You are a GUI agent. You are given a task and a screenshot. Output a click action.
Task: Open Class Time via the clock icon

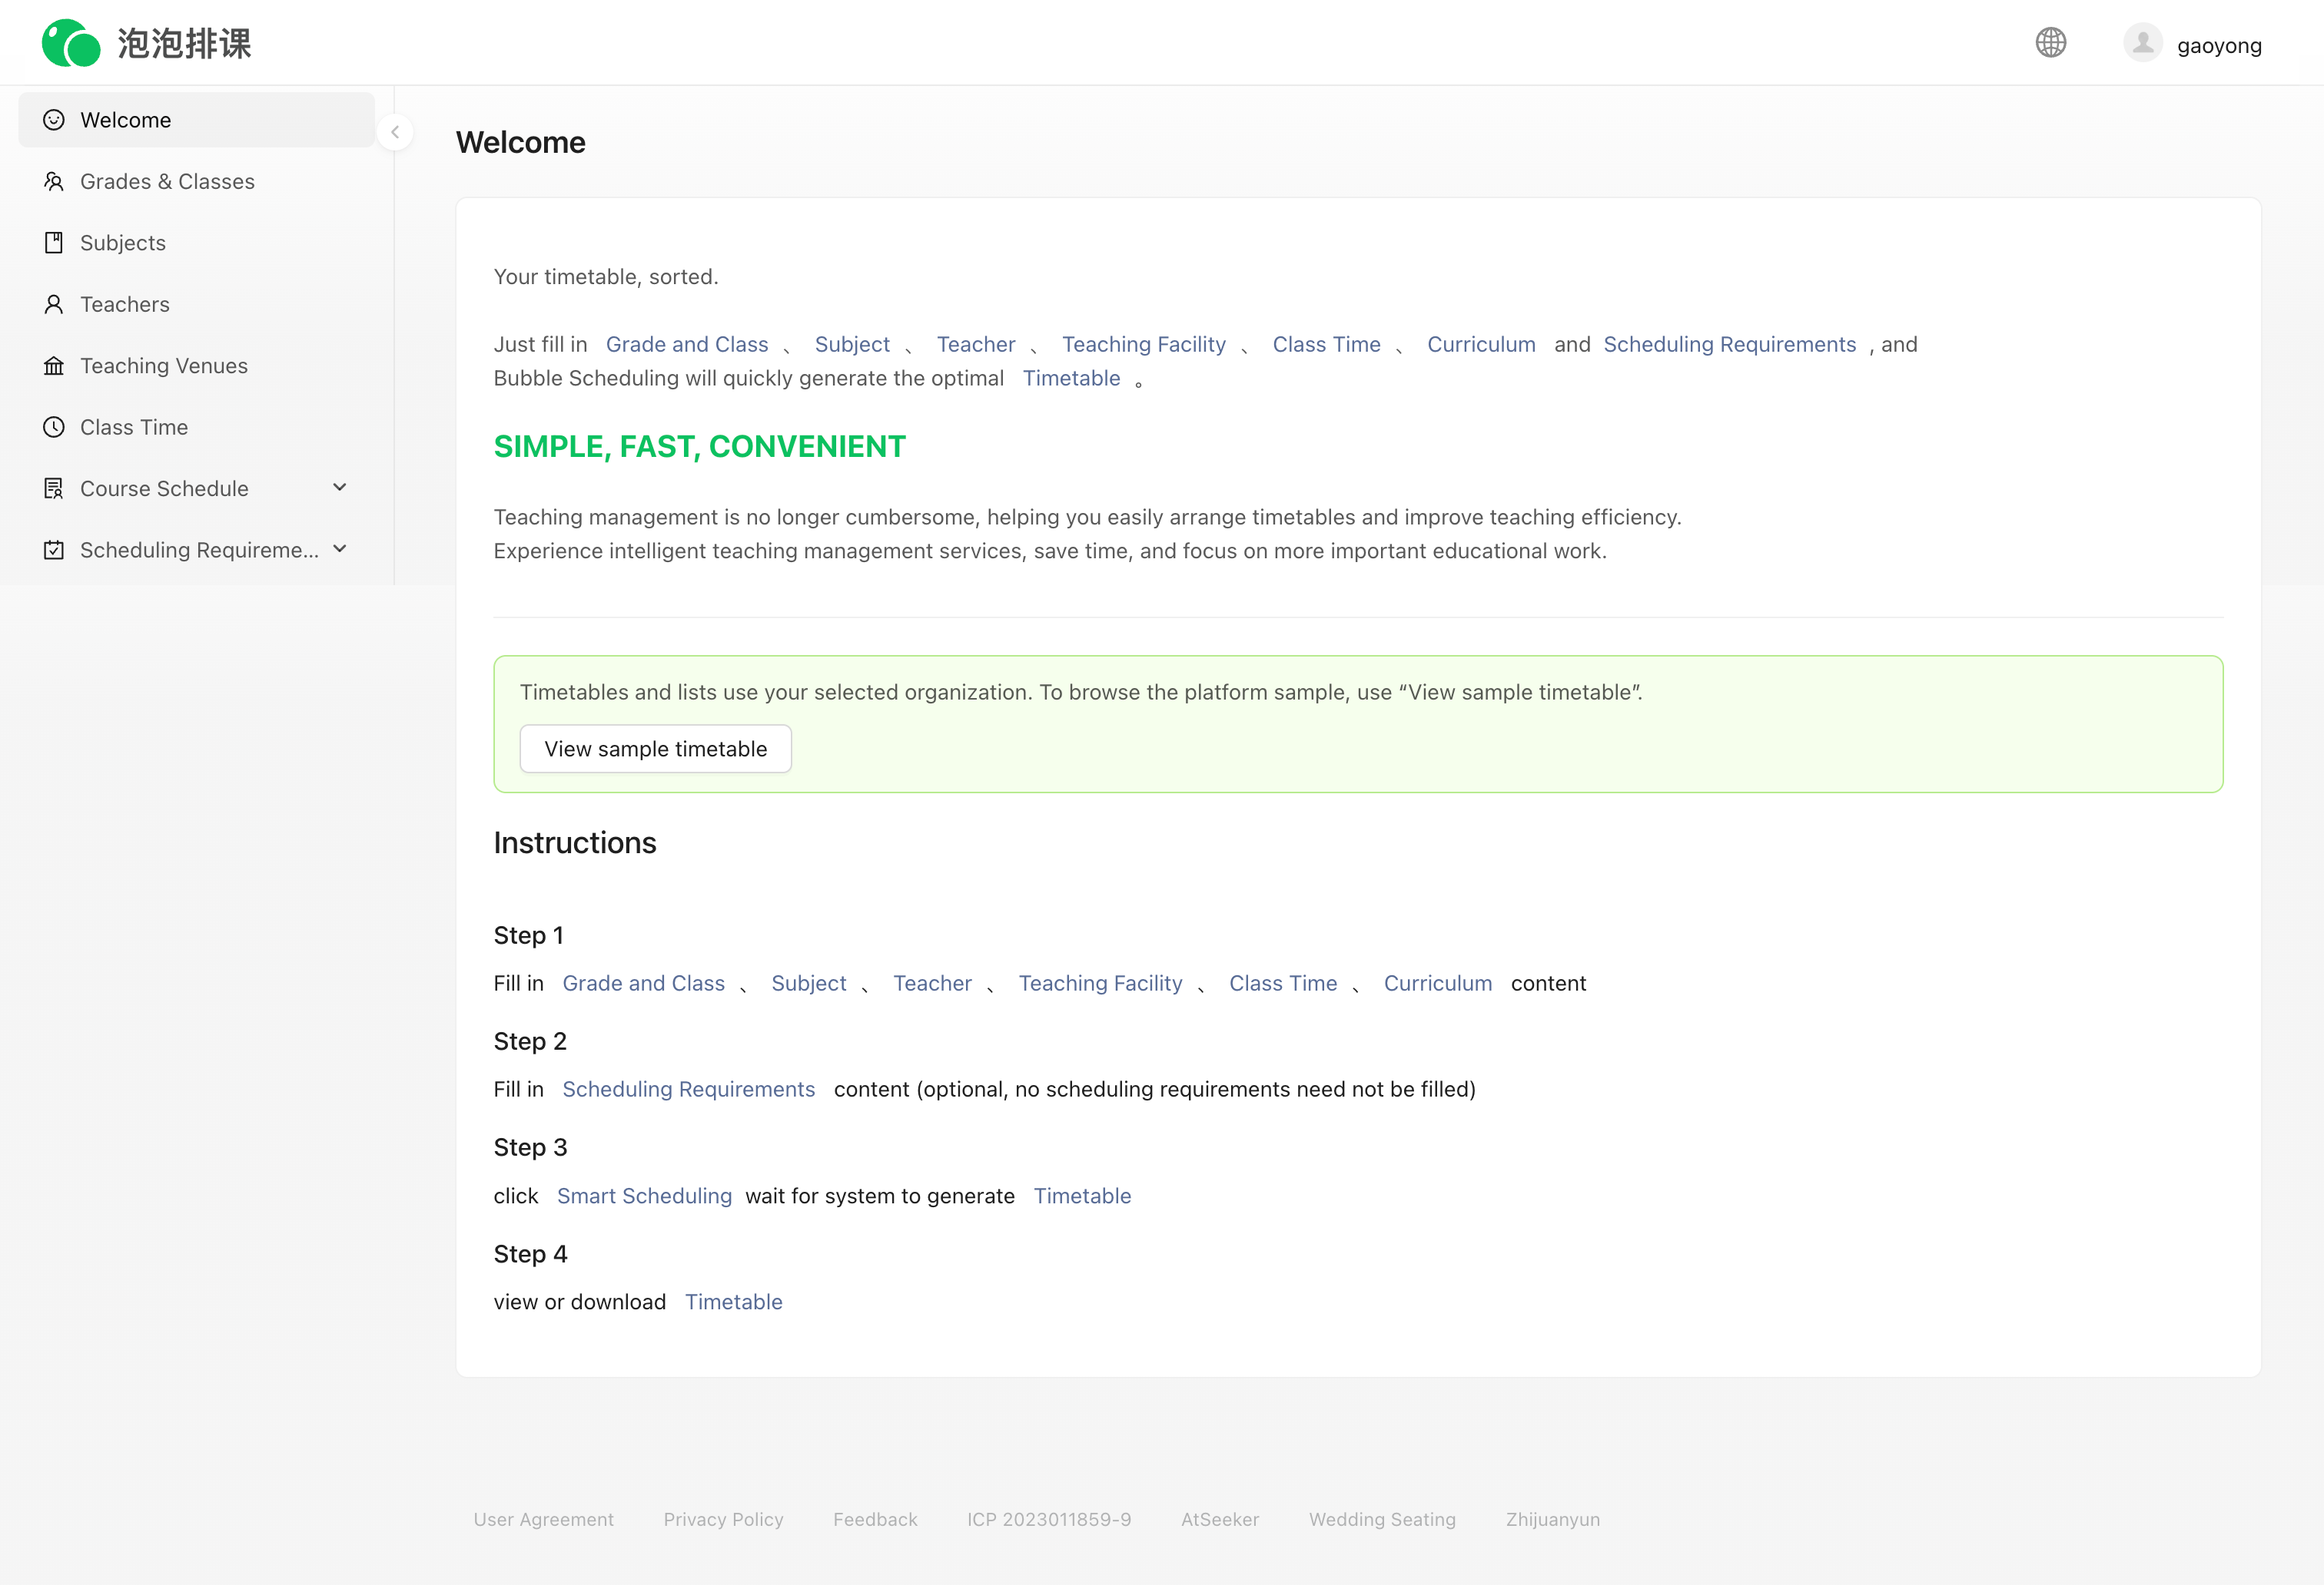pyautogui.click(x=54, y=427)
